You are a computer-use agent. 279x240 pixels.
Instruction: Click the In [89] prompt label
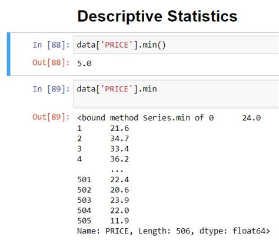[51, 89]
